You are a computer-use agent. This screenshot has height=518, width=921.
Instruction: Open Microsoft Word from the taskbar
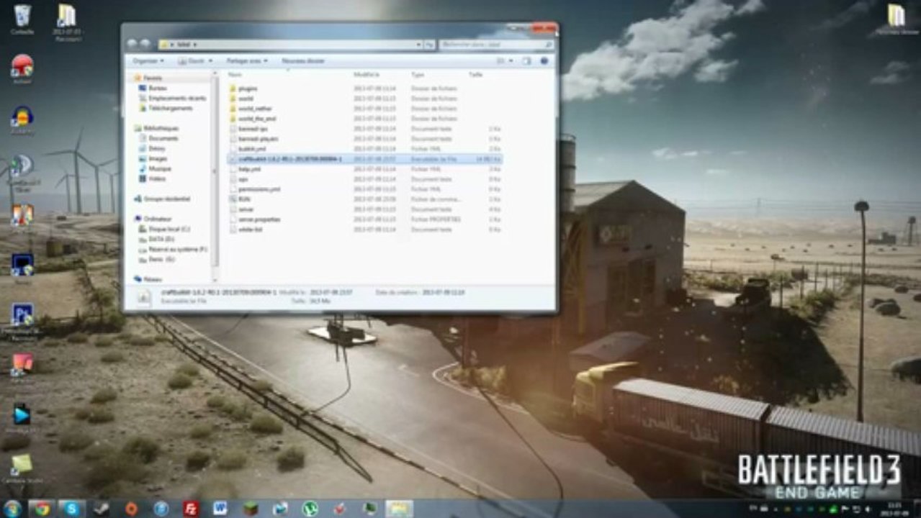[x=220, y=508]
